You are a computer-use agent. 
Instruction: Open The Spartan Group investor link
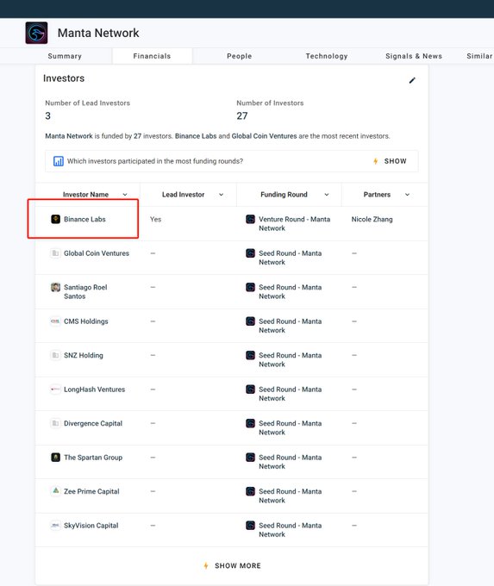point(93,457)
